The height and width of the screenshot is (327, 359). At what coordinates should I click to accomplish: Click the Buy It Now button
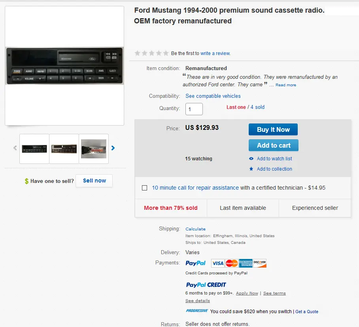coord(273,129)
